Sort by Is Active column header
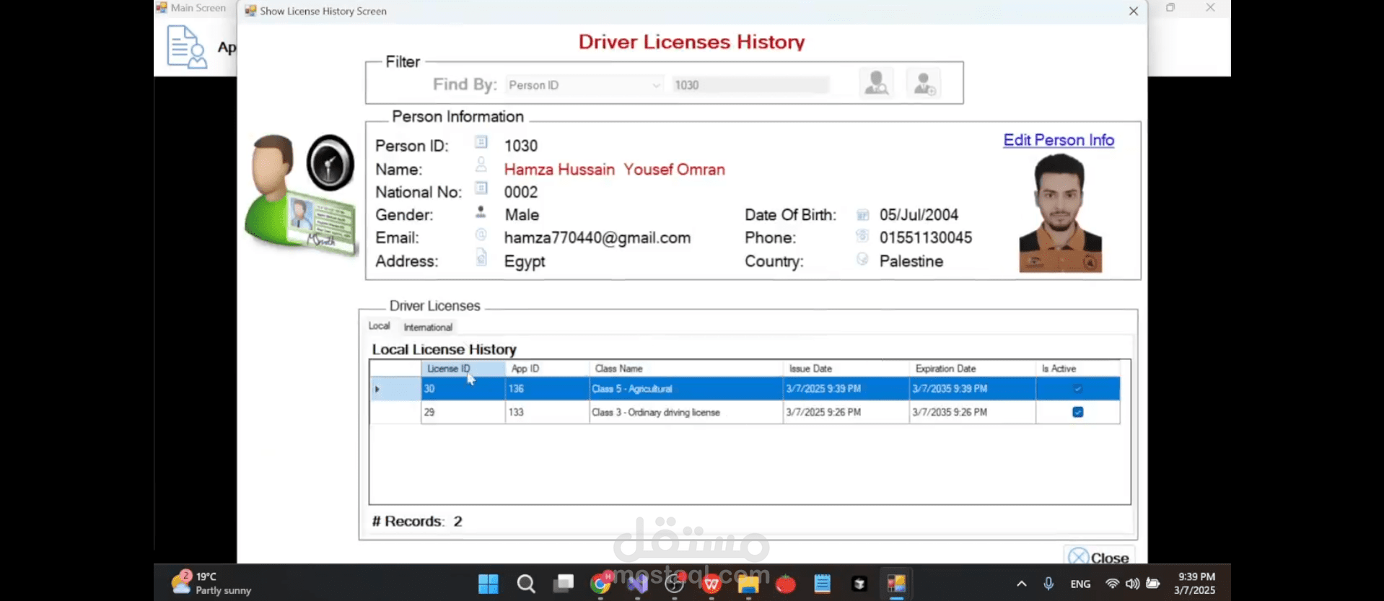1384x601 pixels. click(1077, 369)
